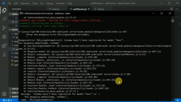This screenshot has width=181, height=102.
Task: Click the errors and warnings status indicator
Action: click(x=7, y=100)
